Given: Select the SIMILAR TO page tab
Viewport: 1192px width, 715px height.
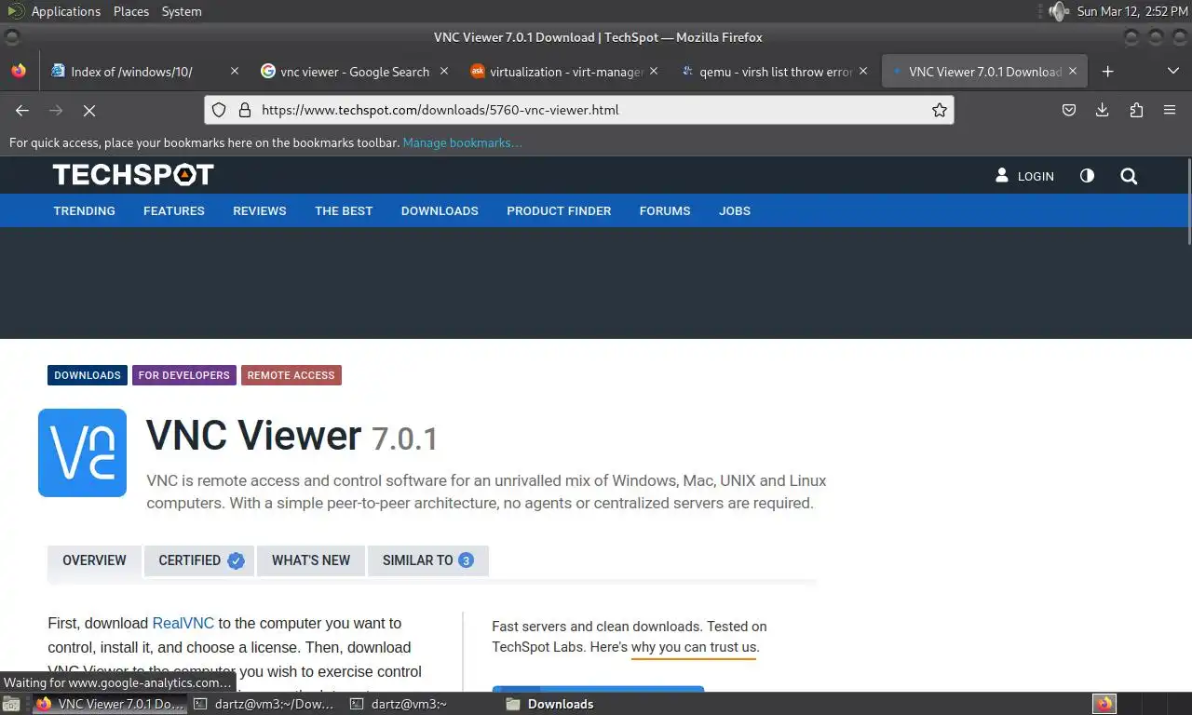Looking at the screenshot, I should click(x=428, y=560).
